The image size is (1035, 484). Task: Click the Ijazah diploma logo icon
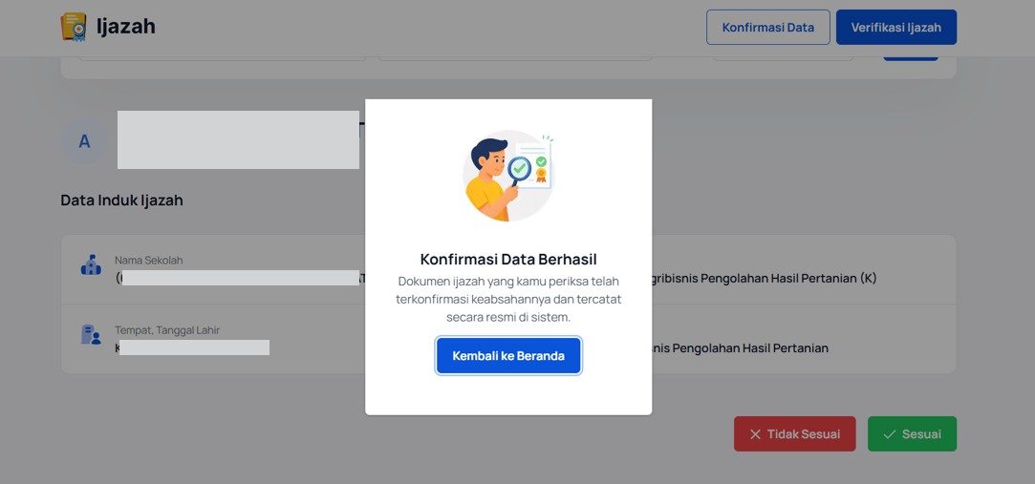coord(74,27)
